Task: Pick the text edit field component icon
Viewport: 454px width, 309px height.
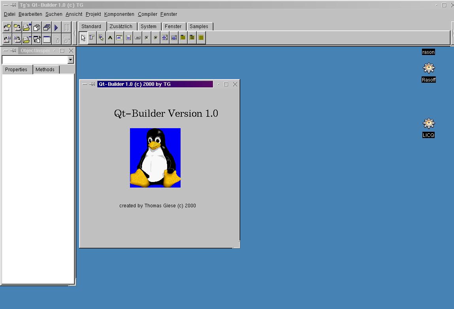Action: point(119,38)
